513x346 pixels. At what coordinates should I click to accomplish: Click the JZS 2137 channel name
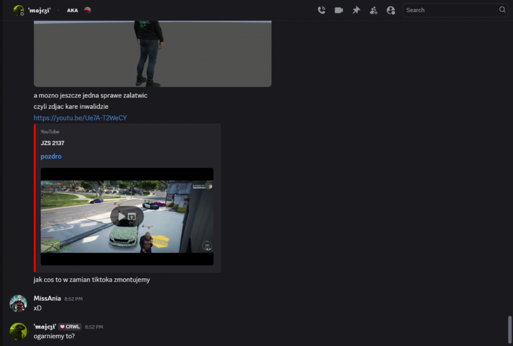[52, 143]
